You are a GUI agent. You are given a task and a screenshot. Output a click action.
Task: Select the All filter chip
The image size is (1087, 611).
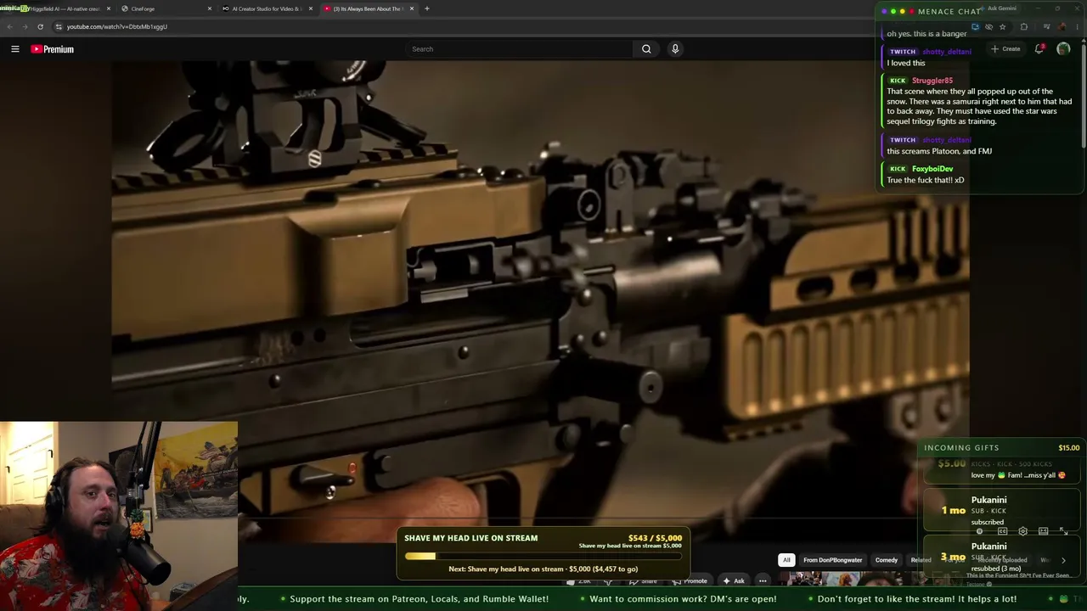pyautogui.click(x=786, y=560)
